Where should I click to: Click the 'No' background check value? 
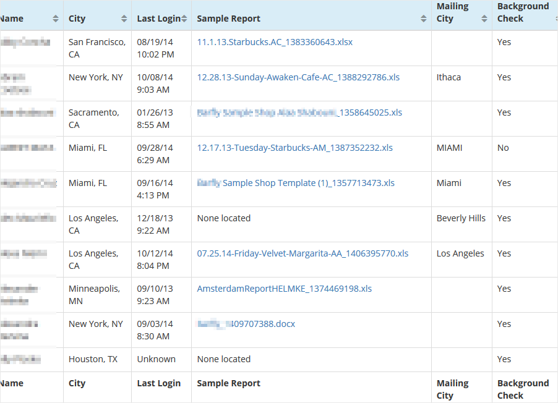[x=503, y=148]
